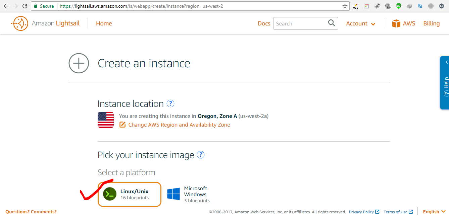Click Change AWS Region and Availability Zone
Screen dimensions: 449x216
179,124
